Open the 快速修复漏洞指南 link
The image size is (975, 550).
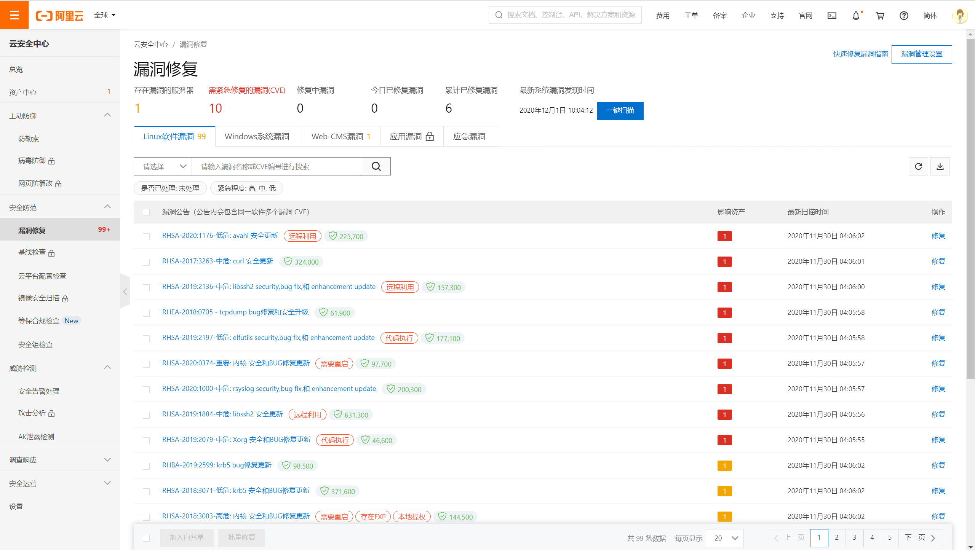point(860,54)
